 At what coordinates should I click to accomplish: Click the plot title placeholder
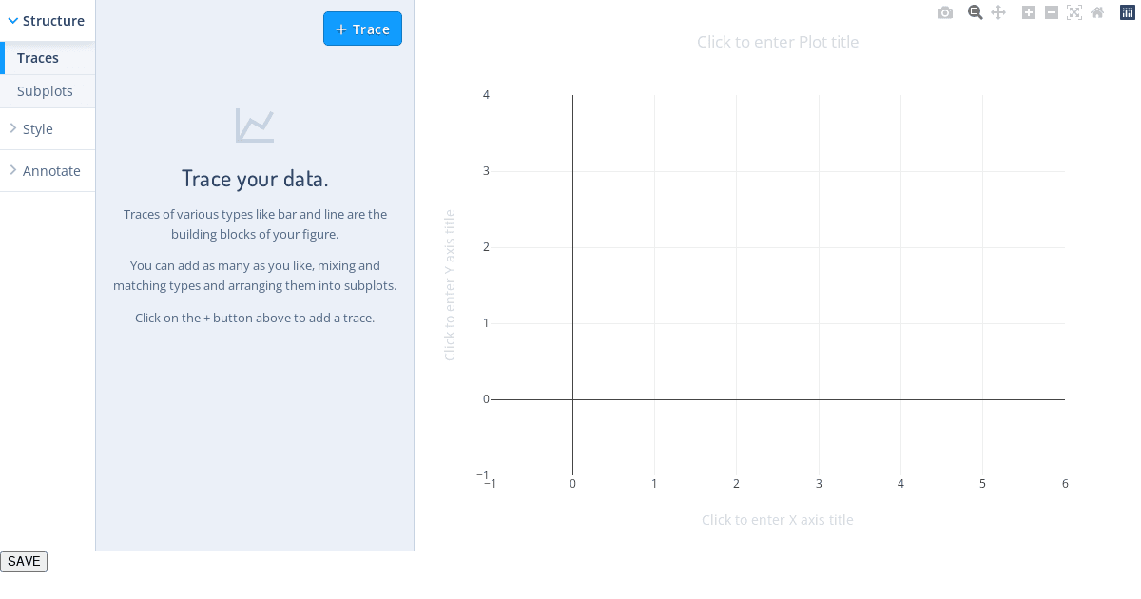[x=778, y=42]
